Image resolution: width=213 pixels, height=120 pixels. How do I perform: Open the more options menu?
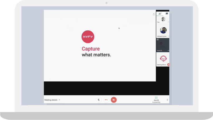pos(167,100)
